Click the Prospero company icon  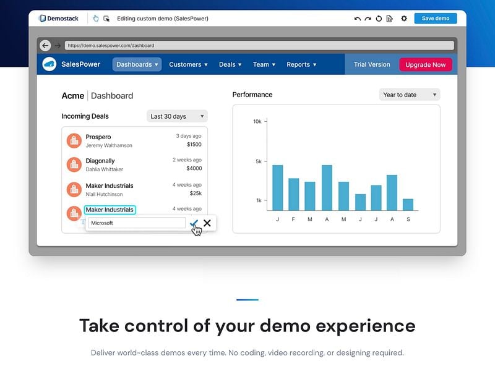pos(74,141)
